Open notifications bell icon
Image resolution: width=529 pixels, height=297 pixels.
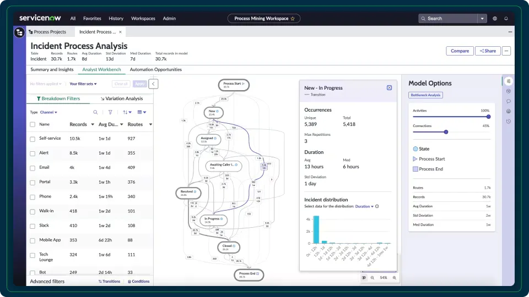click(506, 19)
